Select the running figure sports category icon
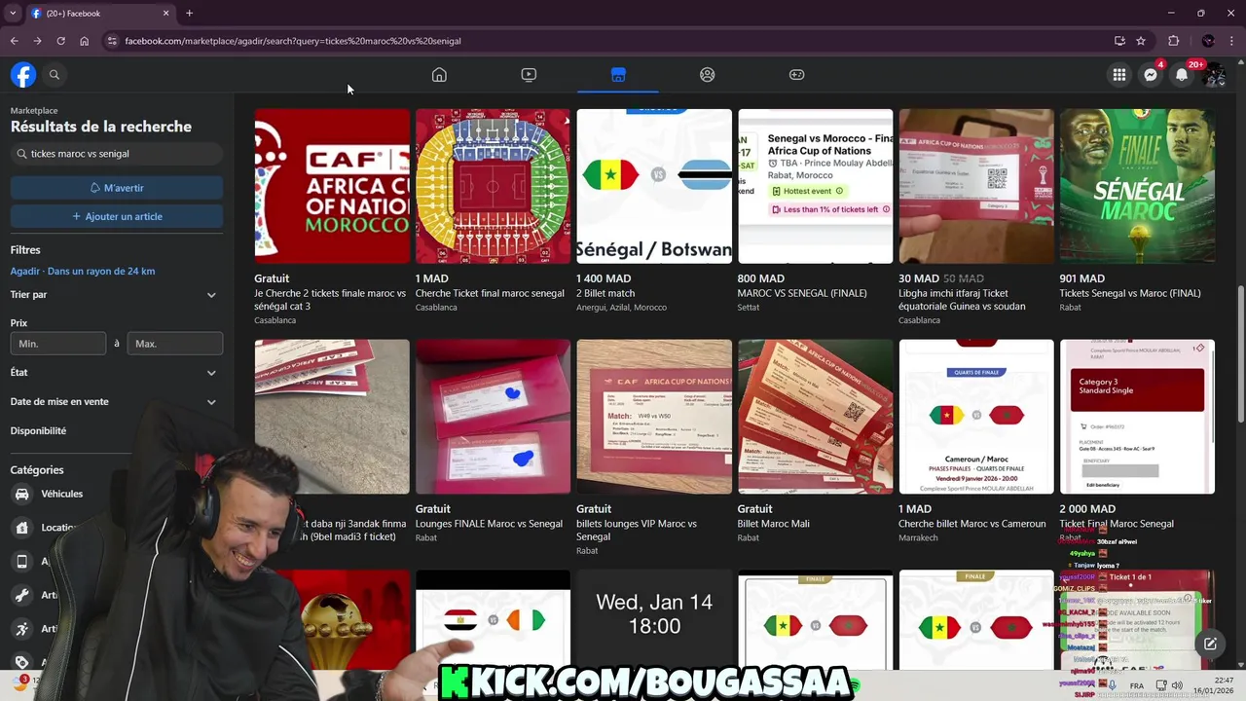Screen dimensions: 1246x701 point(21,629)
